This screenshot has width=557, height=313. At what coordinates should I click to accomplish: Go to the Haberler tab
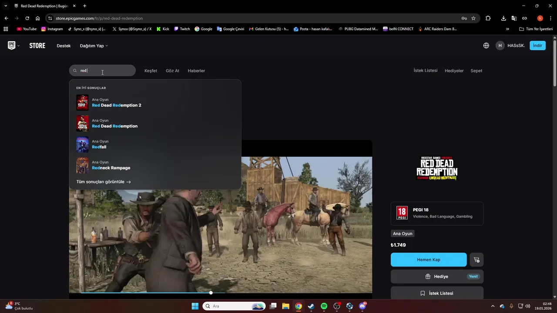pos(196,70)
